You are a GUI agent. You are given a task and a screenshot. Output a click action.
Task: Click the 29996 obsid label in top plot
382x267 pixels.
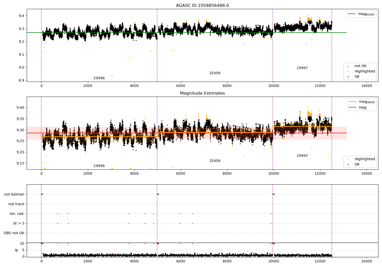click(99, 78)
